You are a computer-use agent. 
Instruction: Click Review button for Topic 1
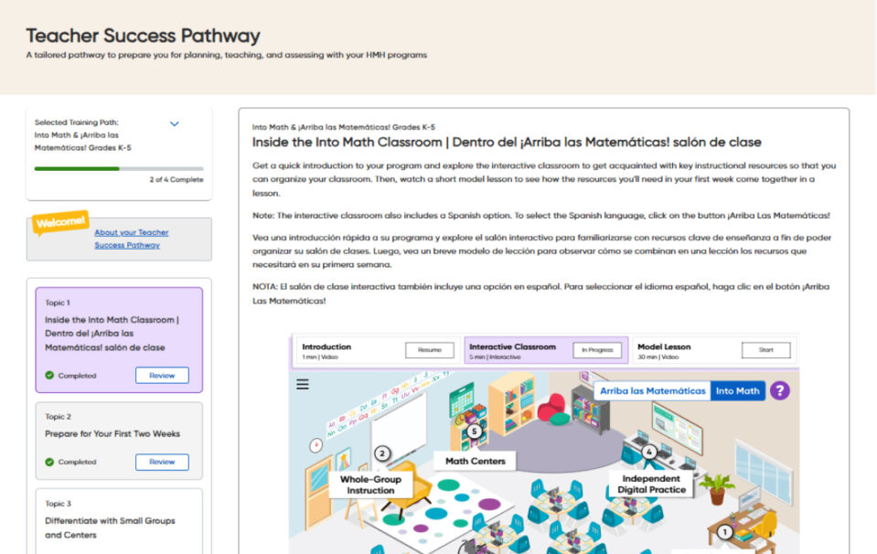[x=162, y=375]
